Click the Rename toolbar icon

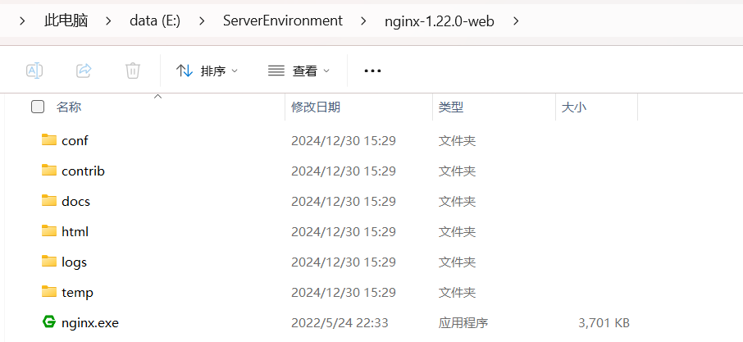pyautogui.click(x=34, y=71)
